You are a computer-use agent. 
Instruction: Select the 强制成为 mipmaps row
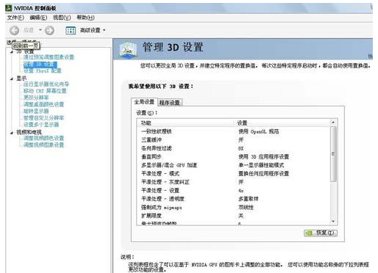tap(234, 208)
